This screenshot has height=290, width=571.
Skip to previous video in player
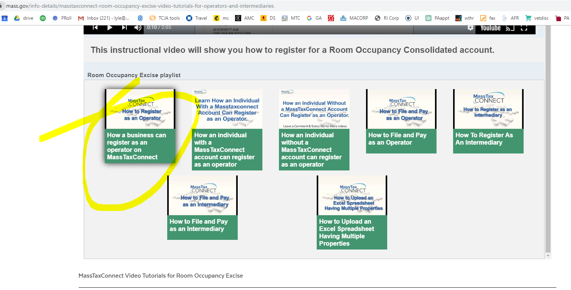(x=95, y=27)
